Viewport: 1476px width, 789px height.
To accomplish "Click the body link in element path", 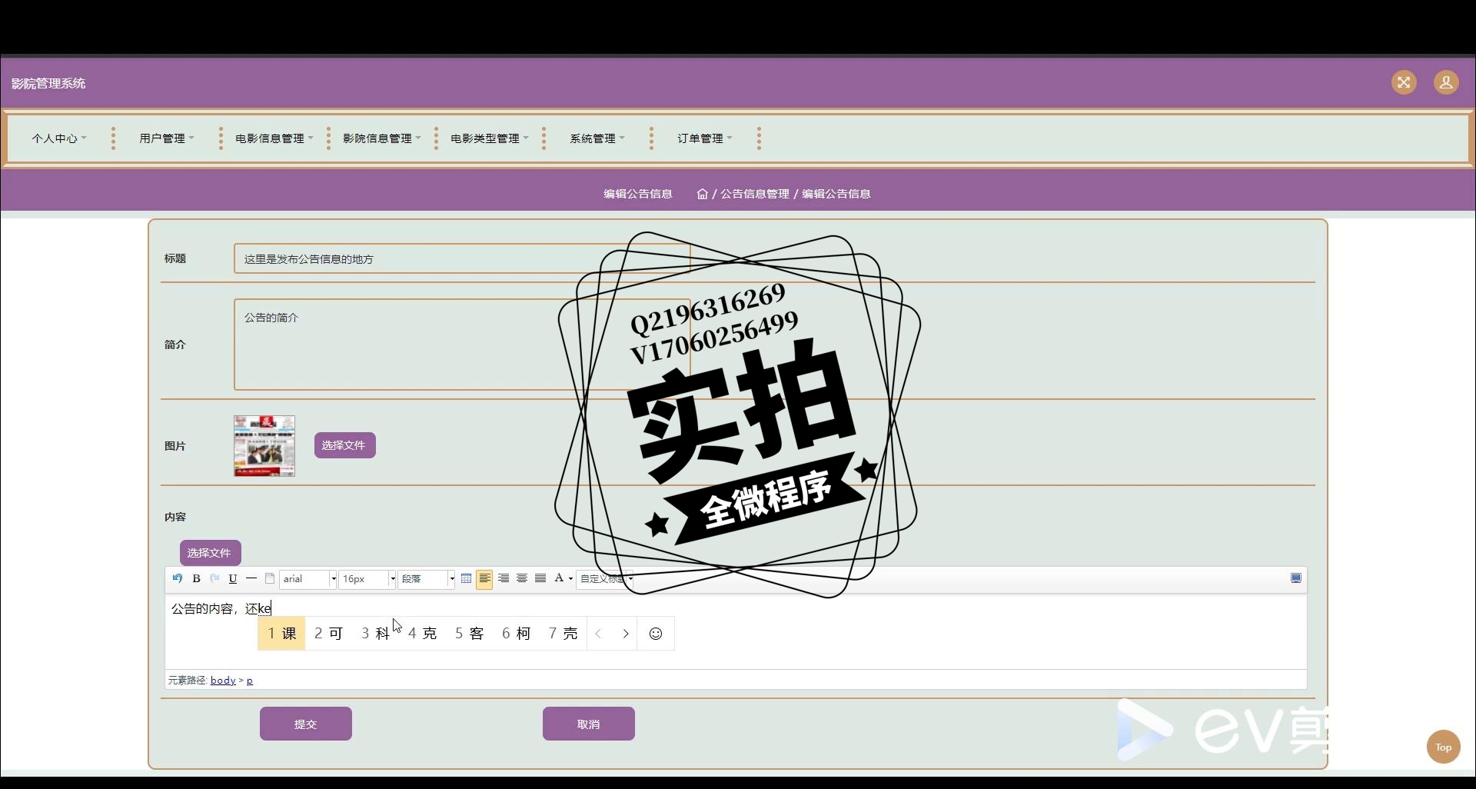I will coord(223,681).
